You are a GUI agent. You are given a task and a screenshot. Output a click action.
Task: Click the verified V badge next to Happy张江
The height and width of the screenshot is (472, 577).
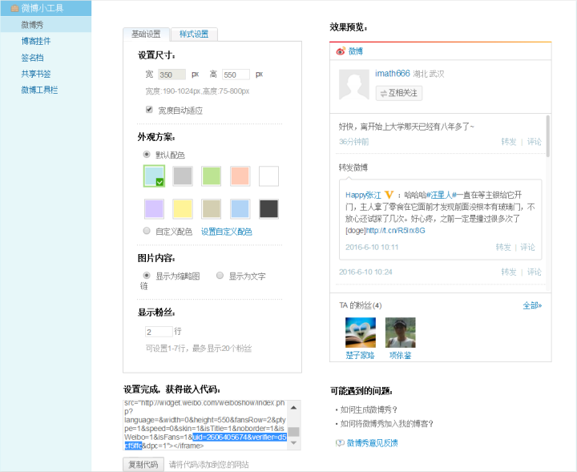click(389, 195)
